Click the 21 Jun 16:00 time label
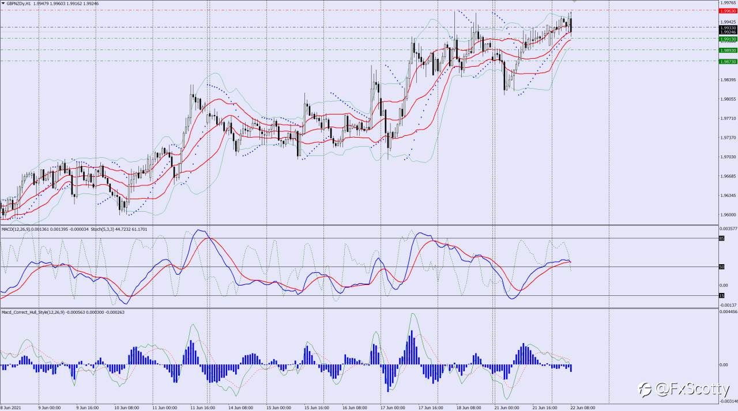The width and height of the screenshot is (738, 411). click(x=545, y=407)
